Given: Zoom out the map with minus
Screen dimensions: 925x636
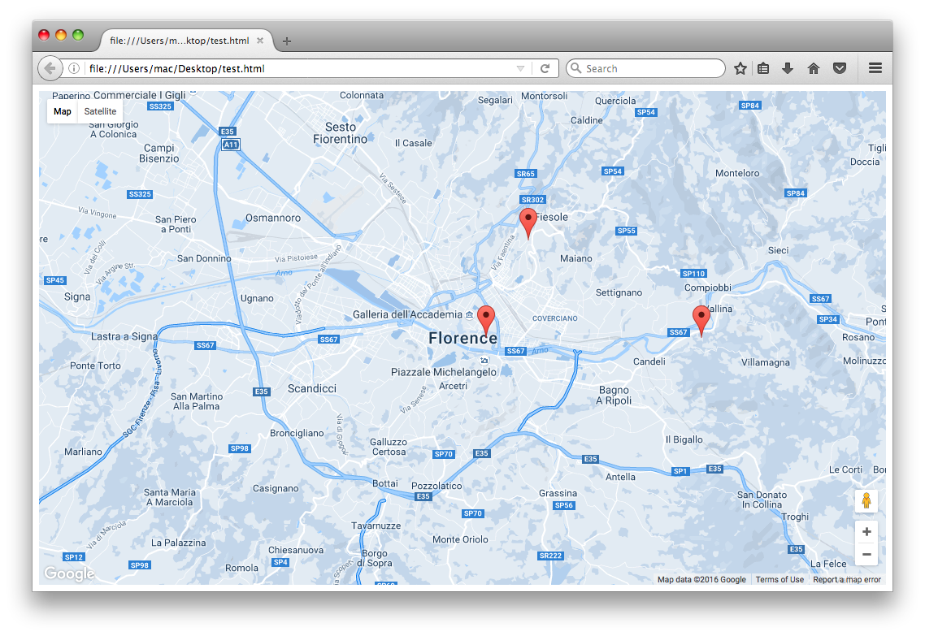Looking at the screenshot, I should pyautogui.click(x=866, y=554).
